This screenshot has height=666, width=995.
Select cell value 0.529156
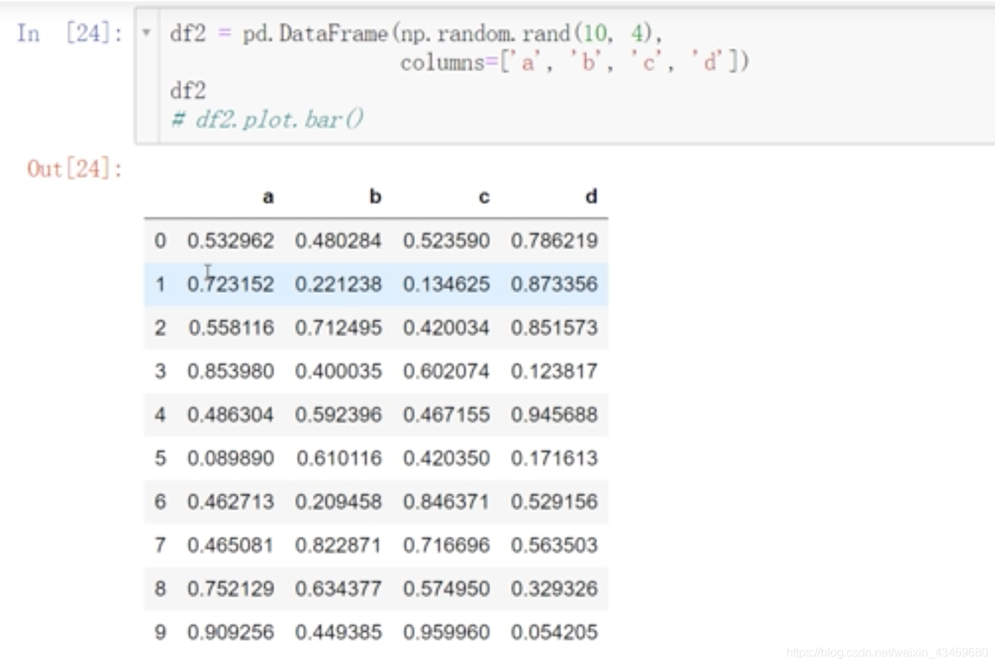554,501
